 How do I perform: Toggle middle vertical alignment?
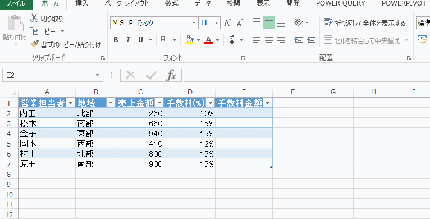pyautogui.click(x=269, y=23)
